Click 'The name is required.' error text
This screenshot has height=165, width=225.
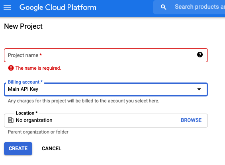(38, 68)
